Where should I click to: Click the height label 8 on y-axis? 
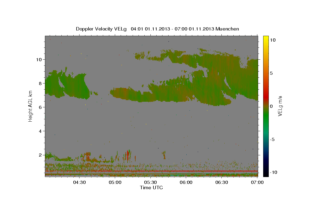coord(40,83)
